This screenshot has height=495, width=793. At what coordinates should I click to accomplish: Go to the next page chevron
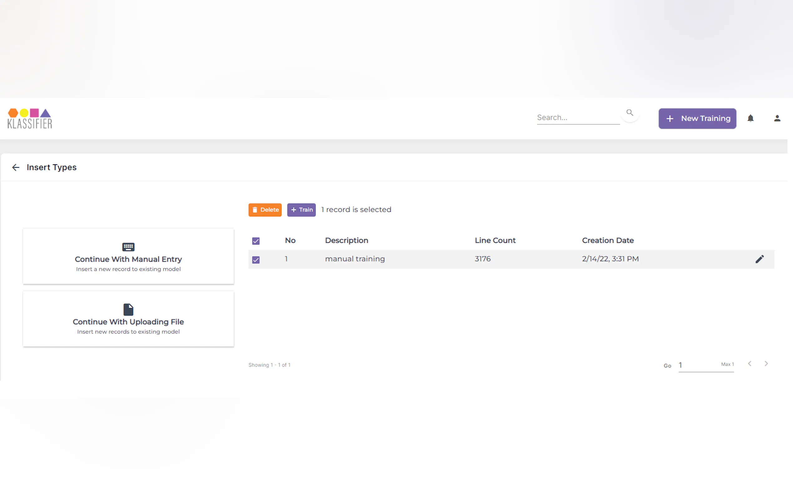766,364
